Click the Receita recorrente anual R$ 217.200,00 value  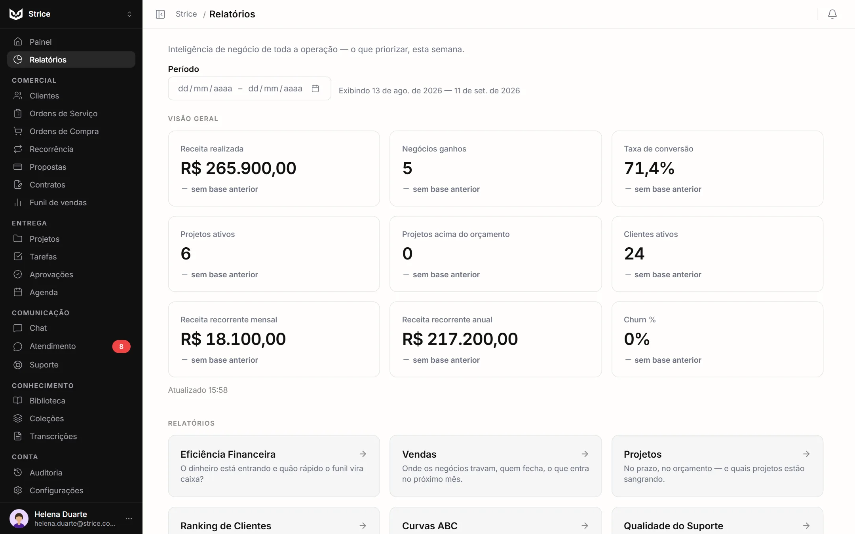point(460,339)
